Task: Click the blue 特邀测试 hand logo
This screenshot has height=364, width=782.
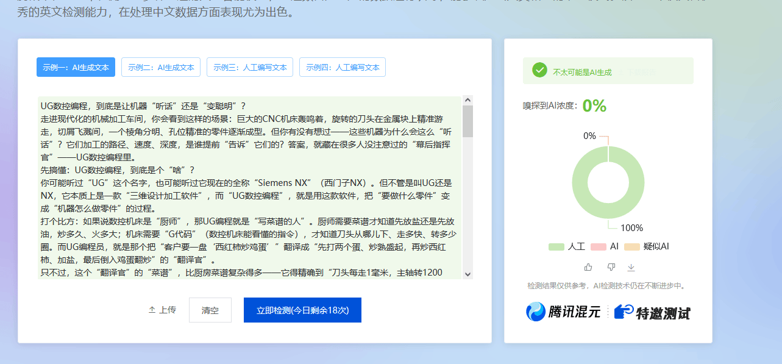Action: [622, 312]
